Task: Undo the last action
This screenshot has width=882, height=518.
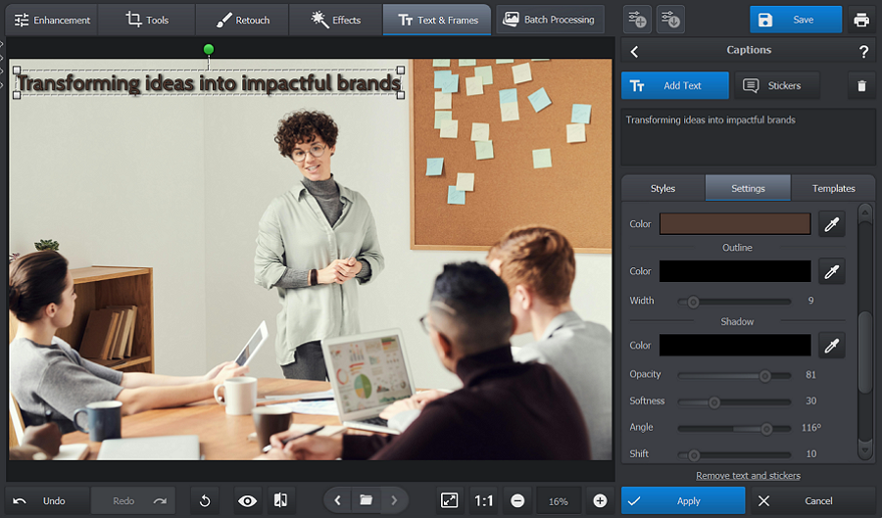Action: [46, 500]
